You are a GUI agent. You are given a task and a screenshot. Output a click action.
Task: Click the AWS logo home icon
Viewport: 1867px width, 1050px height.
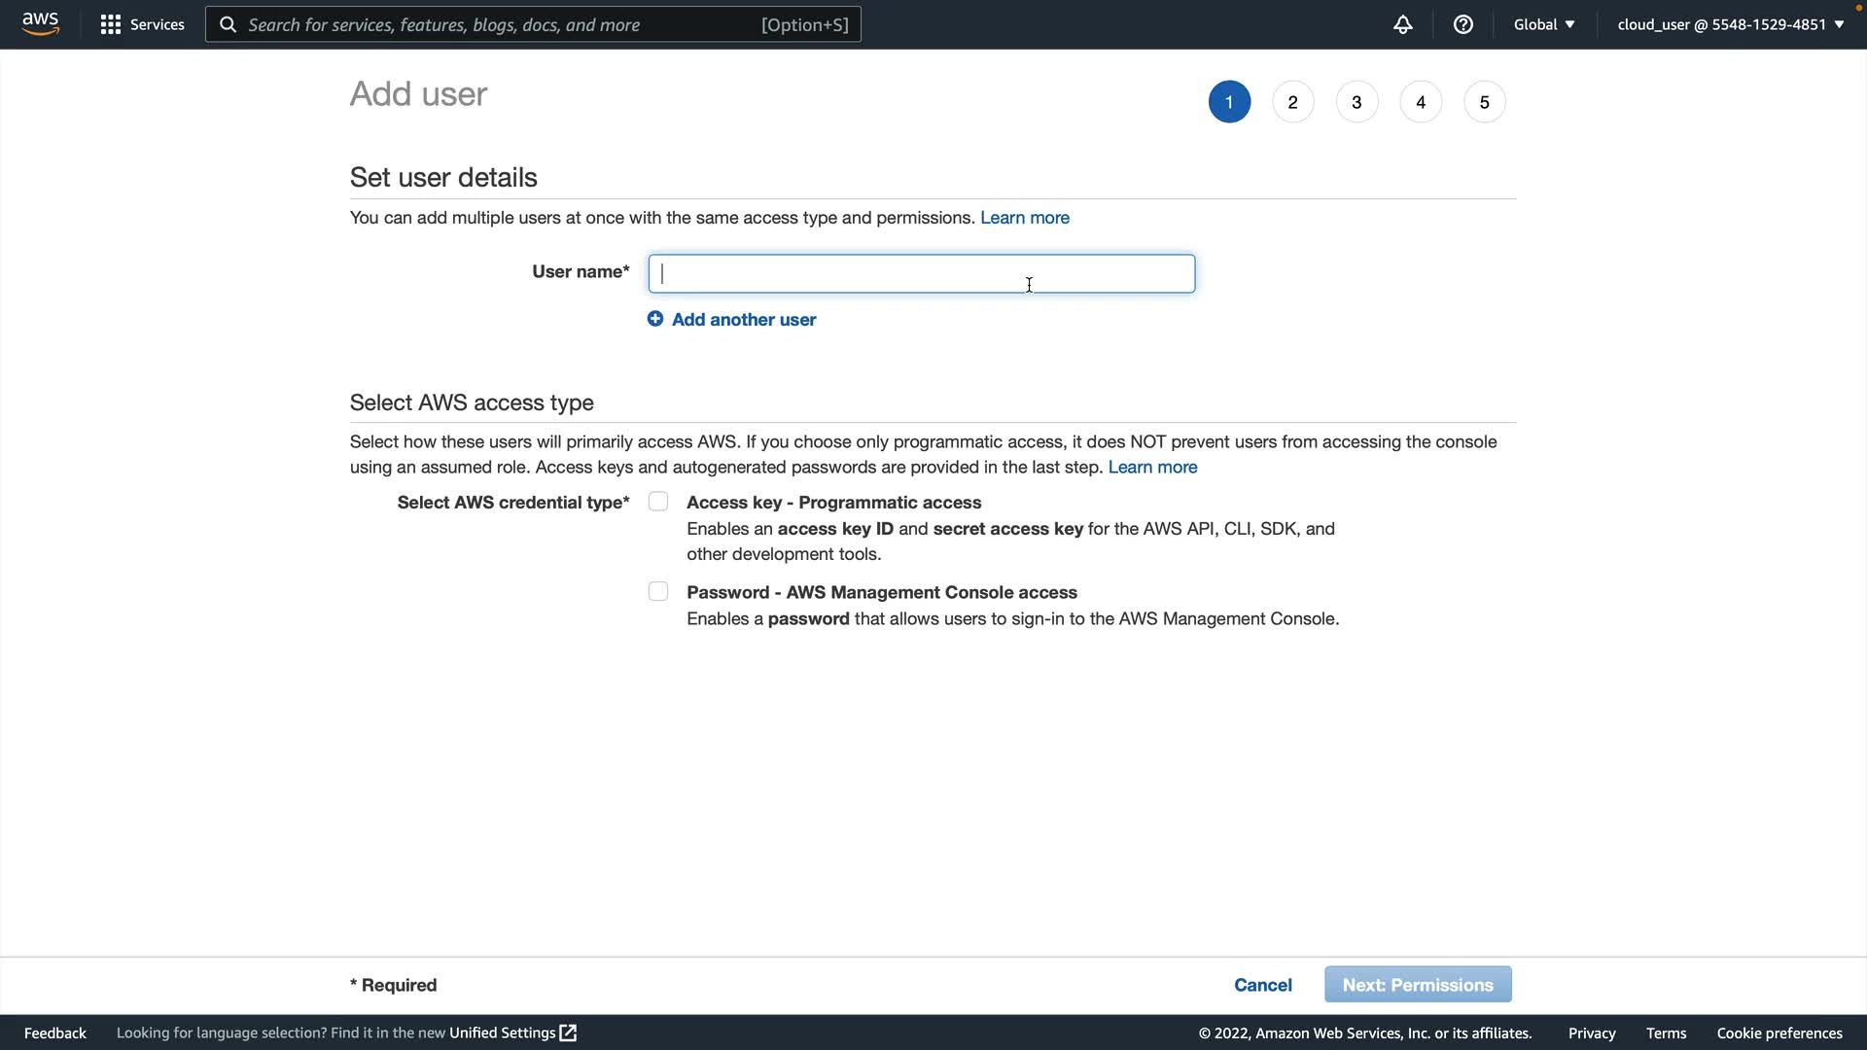click(40, 23)
